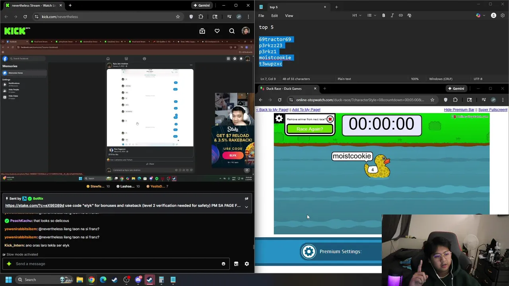Click Hide Premium Bar link
This screenshot has width=509, height=286.
tap(459, 110)
